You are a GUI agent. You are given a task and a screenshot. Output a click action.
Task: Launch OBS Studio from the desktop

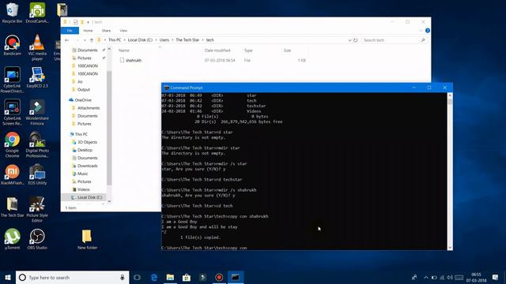pos(37,239)
